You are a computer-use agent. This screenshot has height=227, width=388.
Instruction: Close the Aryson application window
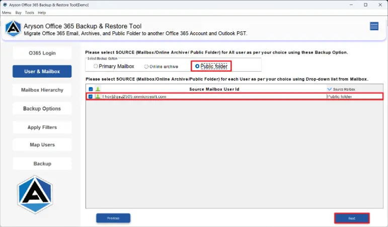(380, 5)
